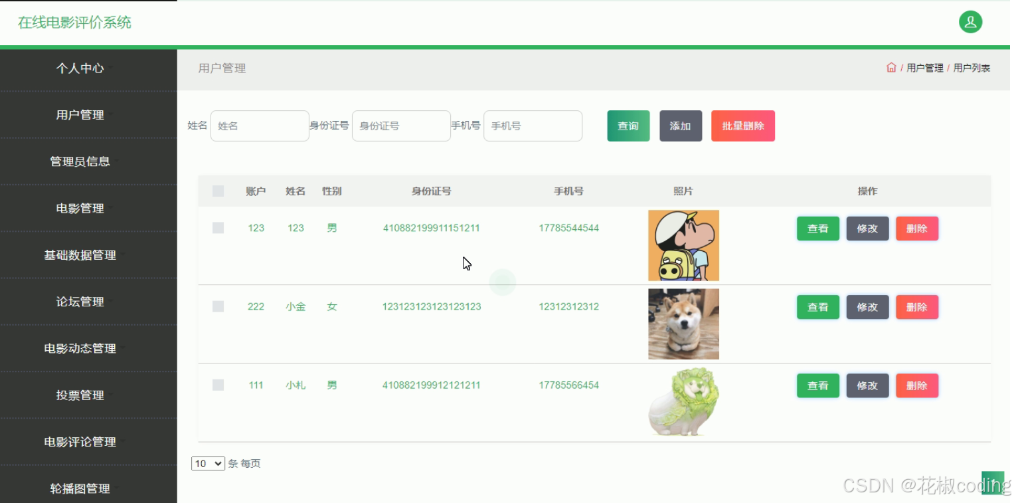
Task: Edit the user 小金
Action: pyautogui.click(x=867, y=307)
